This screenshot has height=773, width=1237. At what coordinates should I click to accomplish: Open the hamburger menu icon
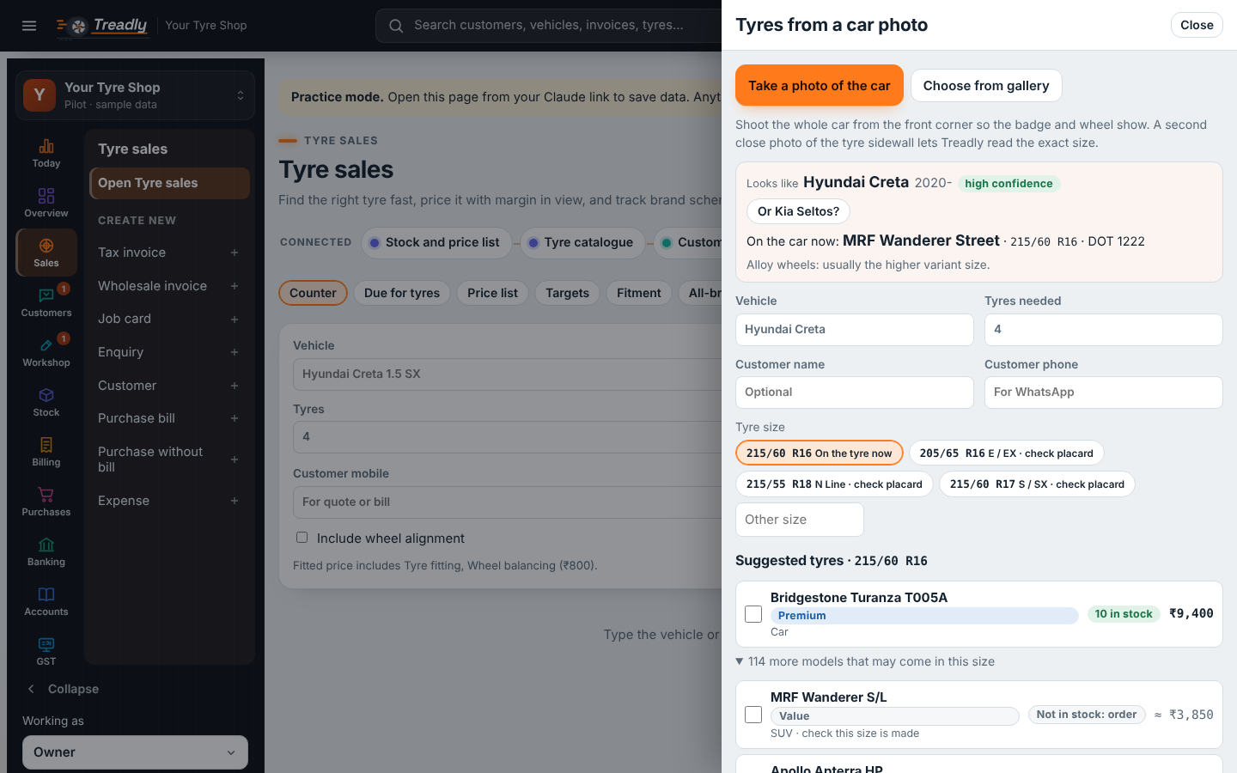[29, 26]
